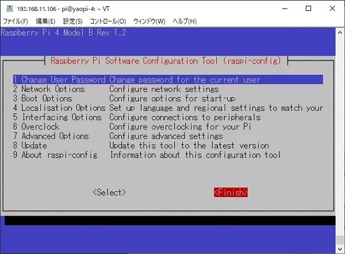
Task: Minimize the terminal window
Action: (285, 9)
